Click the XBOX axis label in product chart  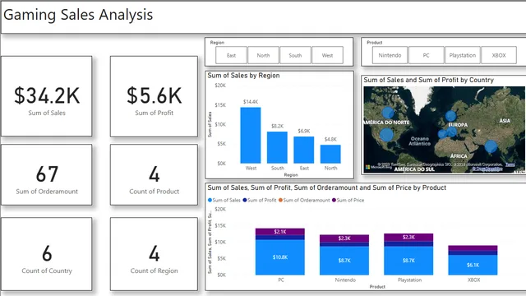[x=473, y=280]
